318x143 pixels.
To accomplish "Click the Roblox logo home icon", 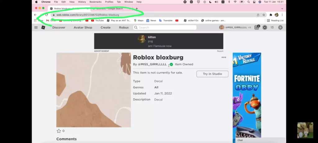I will click(43, 27).
